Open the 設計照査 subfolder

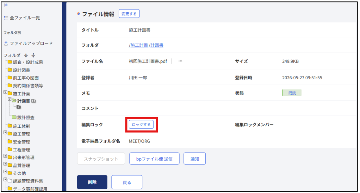[23, 118]
